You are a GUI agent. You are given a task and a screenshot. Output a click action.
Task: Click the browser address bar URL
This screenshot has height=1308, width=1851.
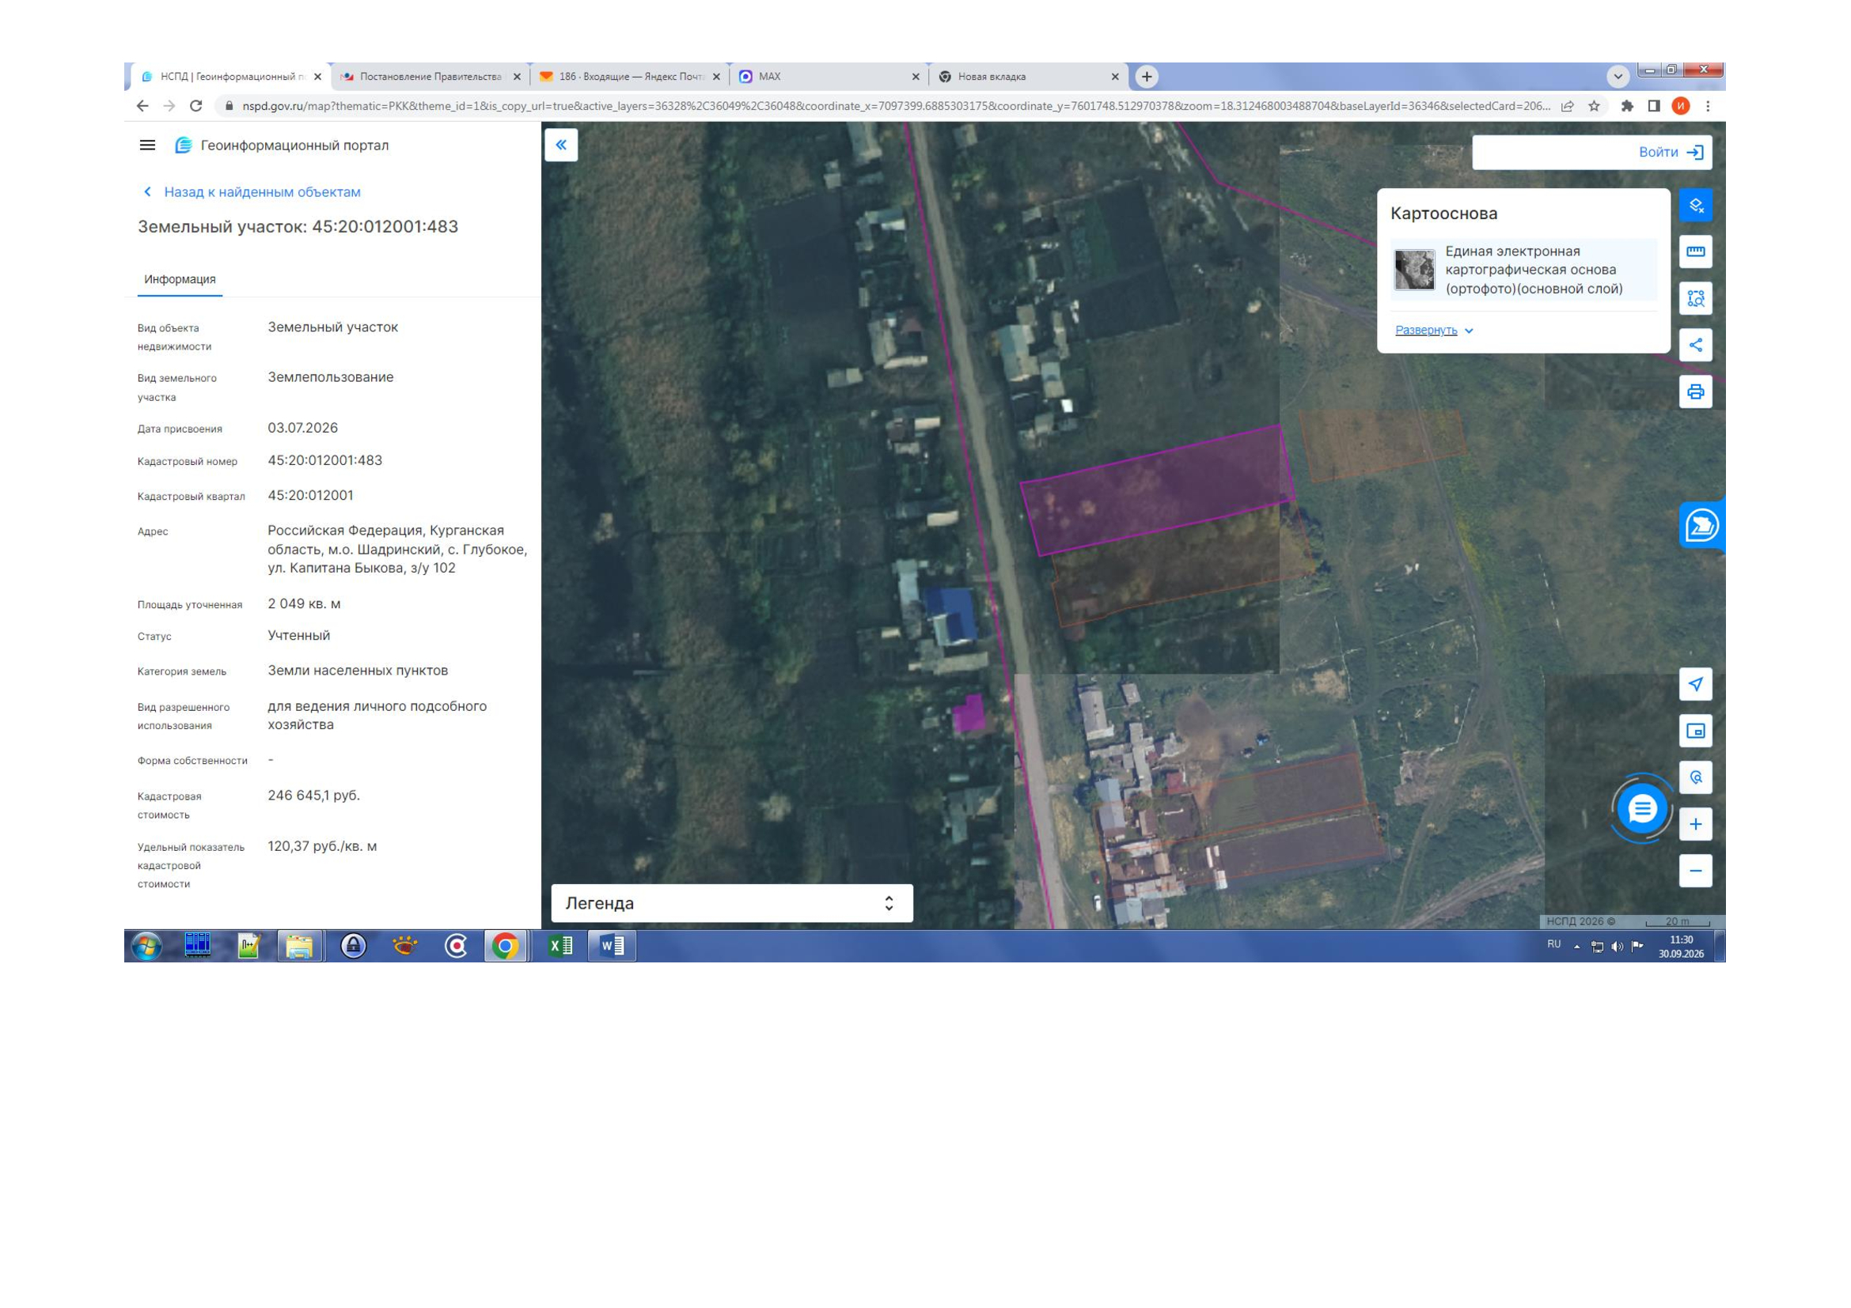coord(895,106)
